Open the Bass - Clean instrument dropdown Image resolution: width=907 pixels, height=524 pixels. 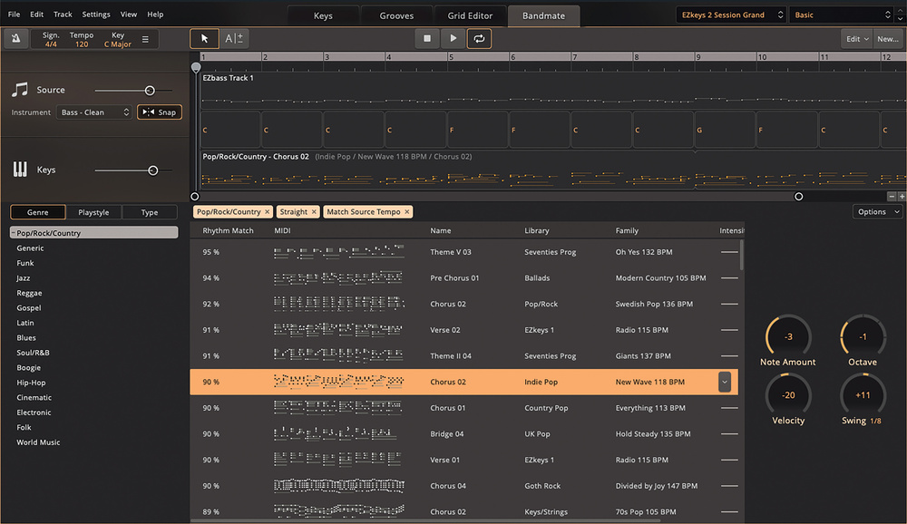95,112
